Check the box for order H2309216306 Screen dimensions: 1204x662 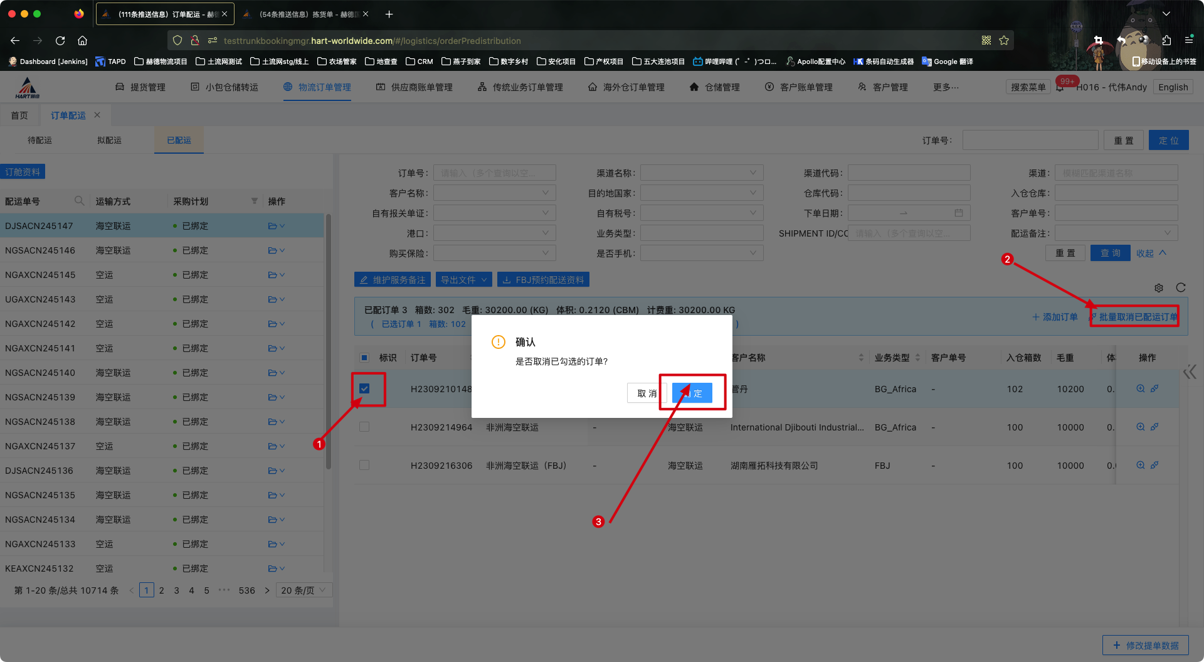coord(364,466)
